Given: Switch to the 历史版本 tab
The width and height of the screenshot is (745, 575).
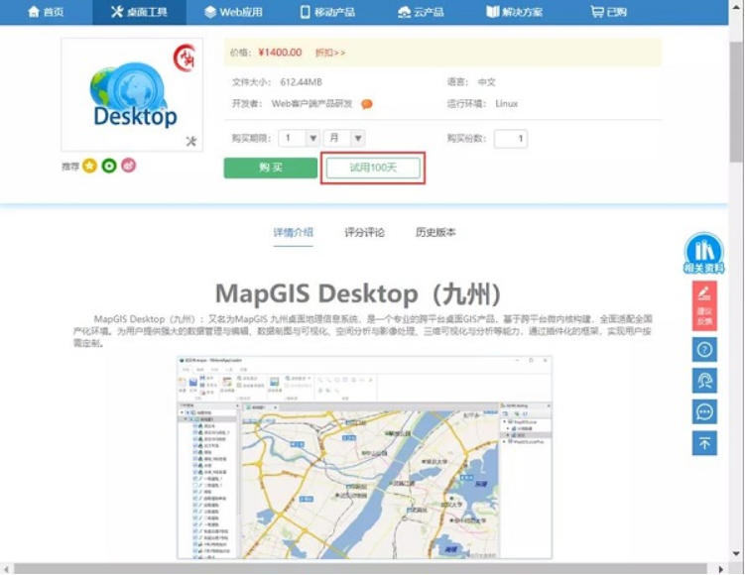Looking at the screenshot, I should pos(435,233).
